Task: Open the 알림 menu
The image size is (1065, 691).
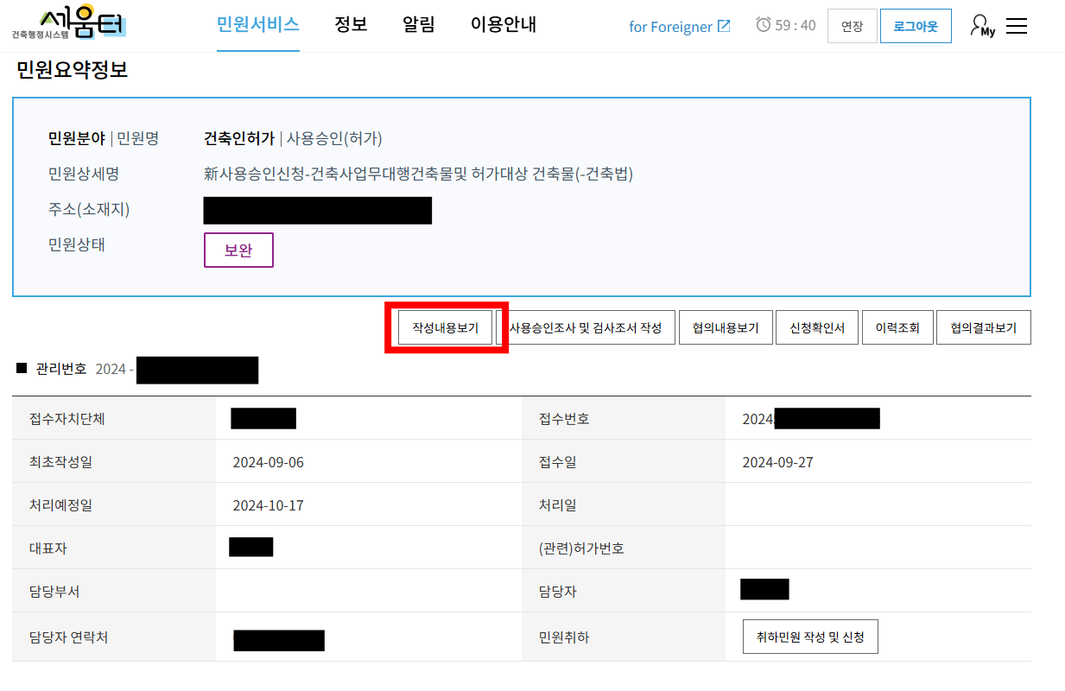Action: tap(418, 26)
